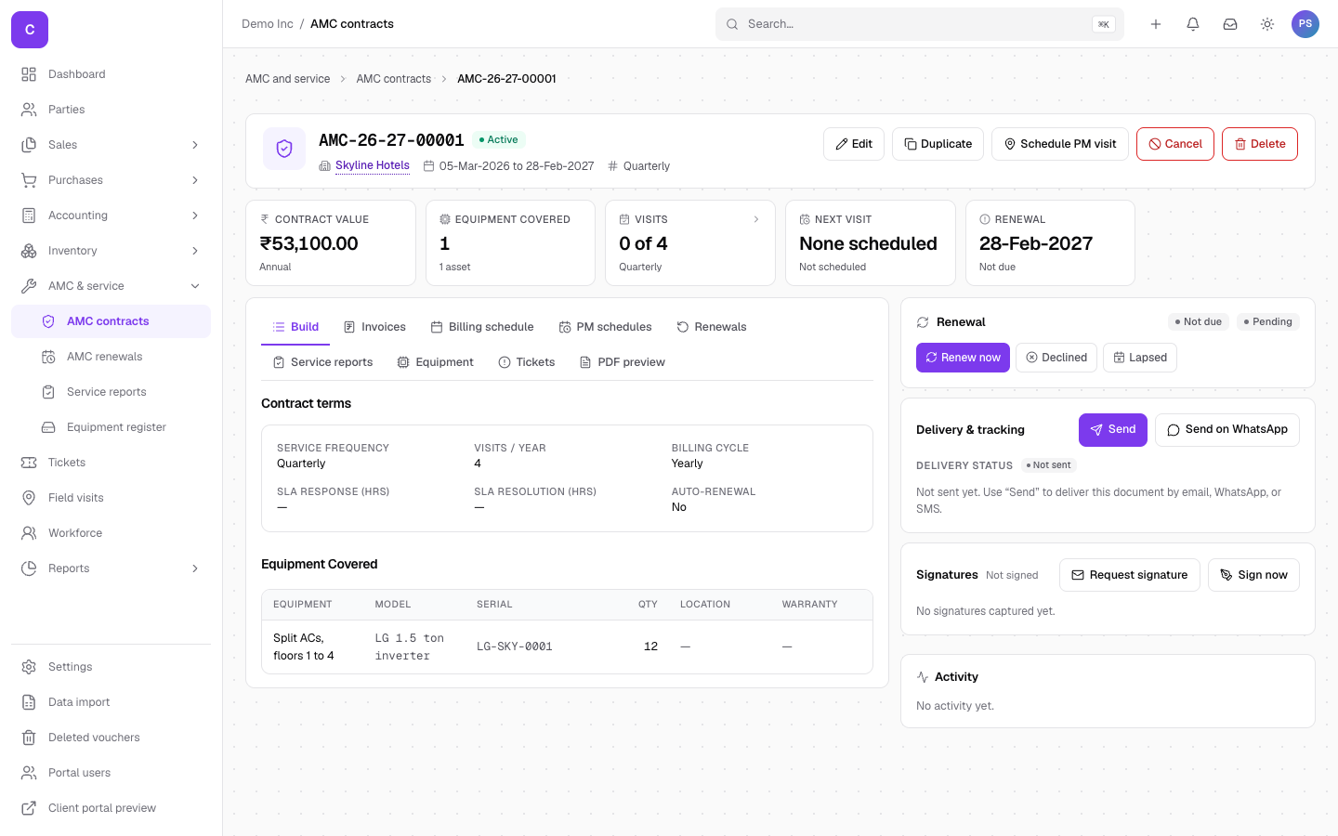Open notifications bell icon
The height and width of the screenshot is (836, 1338).
pos(1193,24)
